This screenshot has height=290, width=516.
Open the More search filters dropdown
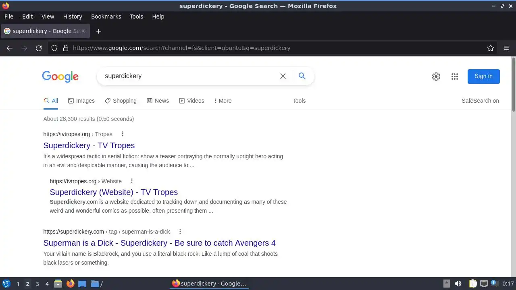pyautogui.click(x=223, y=101)
